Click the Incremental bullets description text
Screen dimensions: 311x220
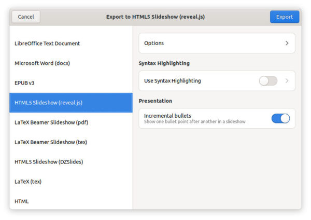click(194, 121)
